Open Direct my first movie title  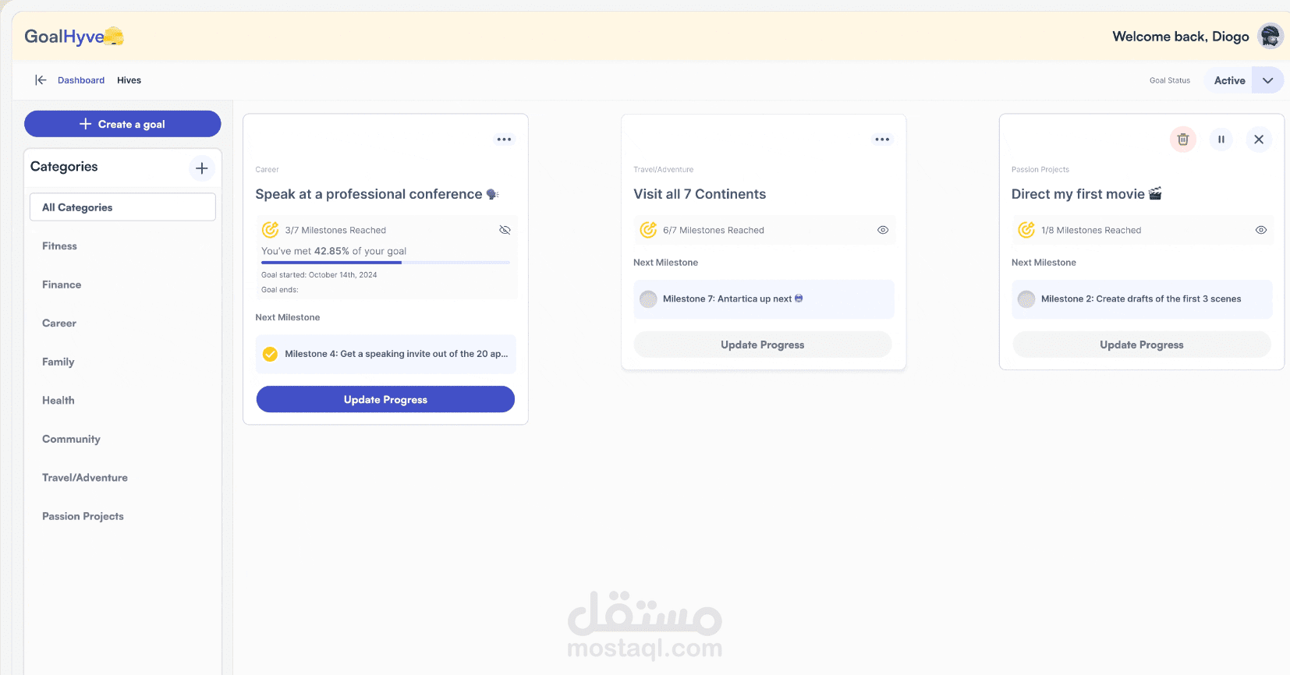(1086, 194)
